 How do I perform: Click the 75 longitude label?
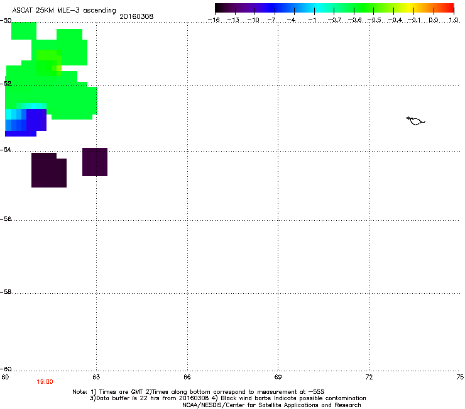pyautogui.click(x=460, y=377)
